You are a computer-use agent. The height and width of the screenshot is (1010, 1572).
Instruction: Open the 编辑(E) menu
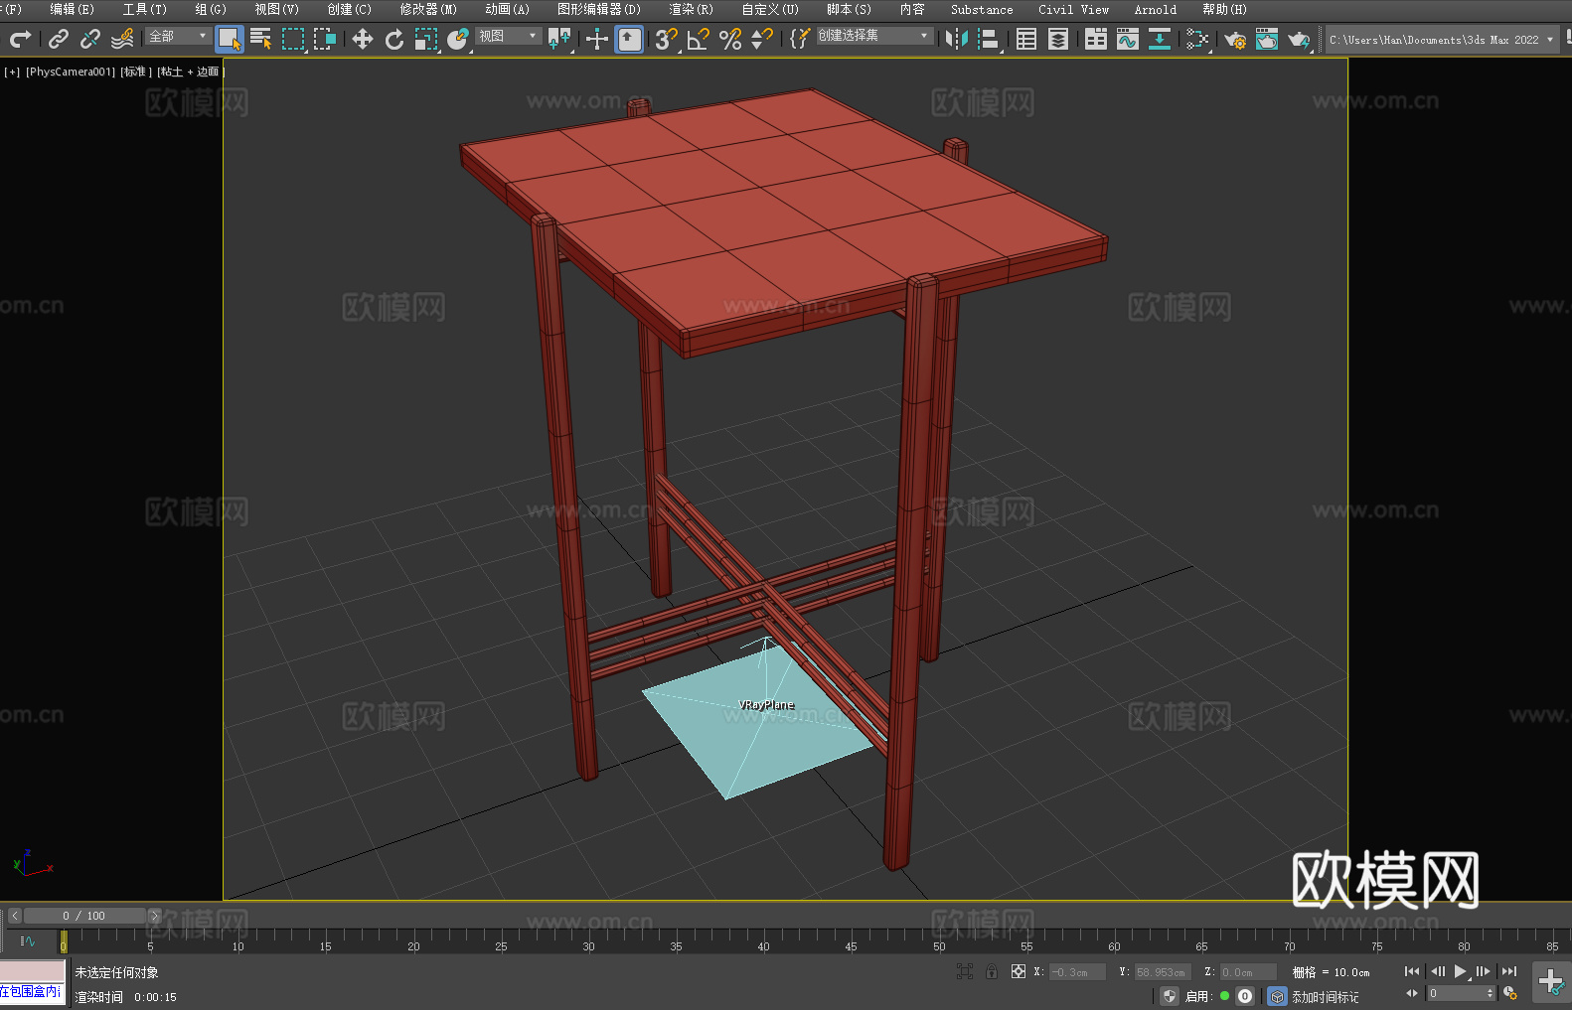pyautogui.click(x=72, y=9)
